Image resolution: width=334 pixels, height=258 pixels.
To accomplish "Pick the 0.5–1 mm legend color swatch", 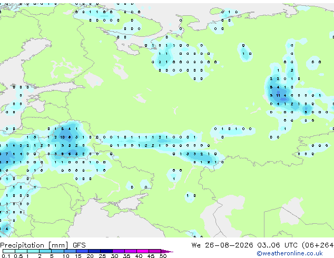I will click(x=21, y=251).
